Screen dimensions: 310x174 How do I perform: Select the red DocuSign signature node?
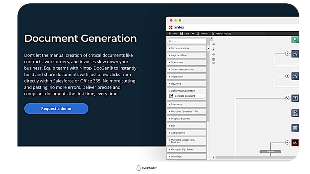295,143
